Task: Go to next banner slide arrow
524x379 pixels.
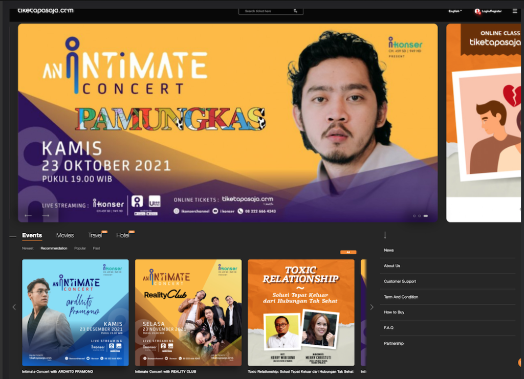Action: (46, 215)
